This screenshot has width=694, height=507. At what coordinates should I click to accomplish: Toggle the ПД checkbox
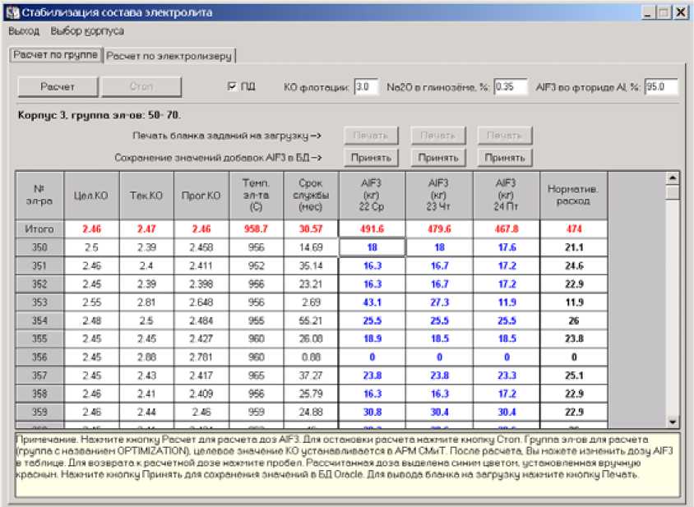[232, 87]
